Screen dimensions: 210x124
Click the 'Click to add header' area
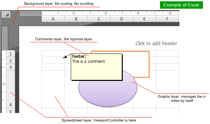pyautogui.click(x=156, y=43)
